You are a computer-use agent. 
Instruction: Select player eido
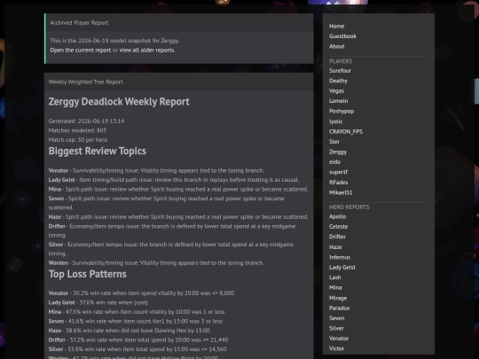click(334, 162)
